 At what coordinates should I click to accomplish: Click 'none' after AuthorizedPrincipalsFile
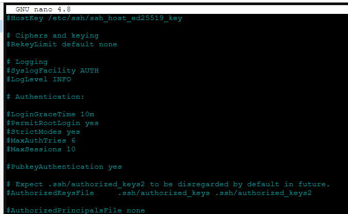(x=135, y=210)
